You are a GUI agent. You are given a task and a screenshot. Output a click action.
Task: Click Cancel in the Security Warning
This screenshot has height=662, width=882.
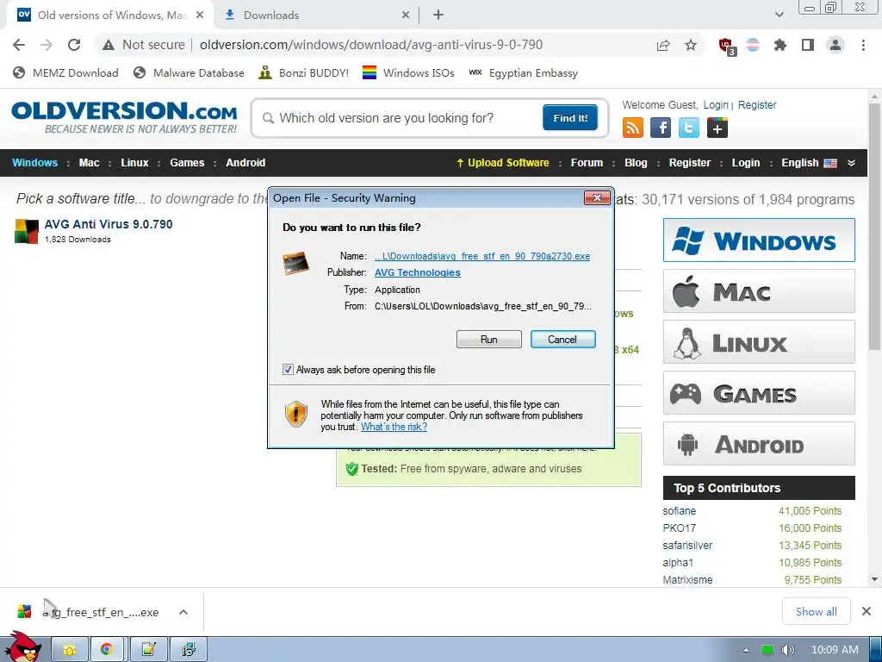point(562,340)
